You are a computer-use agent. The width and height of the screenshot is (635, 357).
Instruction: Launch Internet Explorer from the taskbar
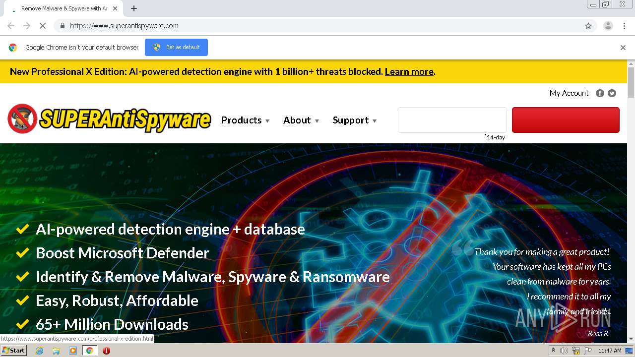(40, 351)
